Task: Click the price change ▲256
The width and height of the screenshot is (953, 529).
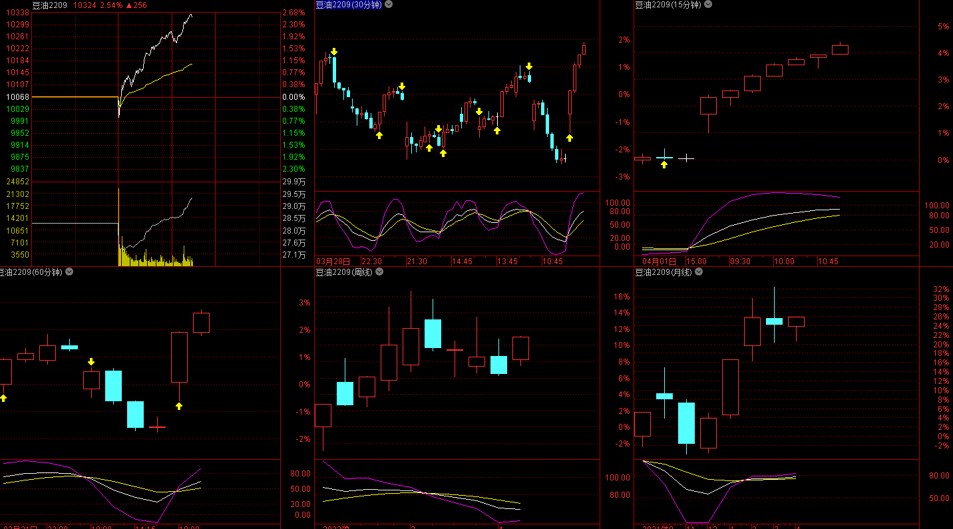Action: tap(136, 5)
